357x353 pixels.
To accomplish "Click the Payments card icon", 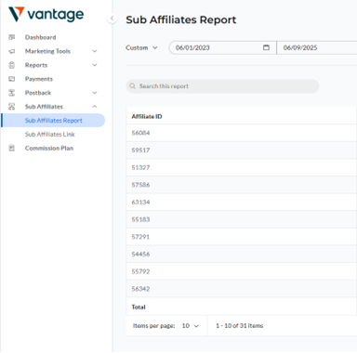I will click(x=12, y=79).
